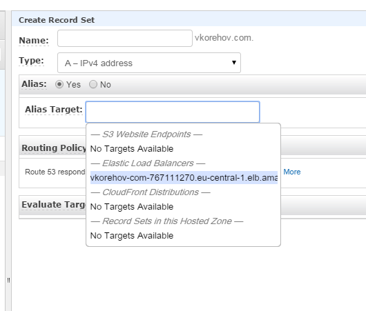This screenshot has width=366, height=311.
Task: Click the Name label
Action: [x=34, y=40]
